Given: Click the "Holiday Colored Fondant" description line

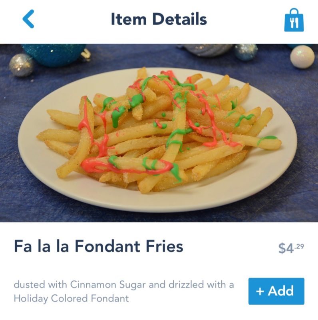Looking at the screenshot, I should pos(71,298).
